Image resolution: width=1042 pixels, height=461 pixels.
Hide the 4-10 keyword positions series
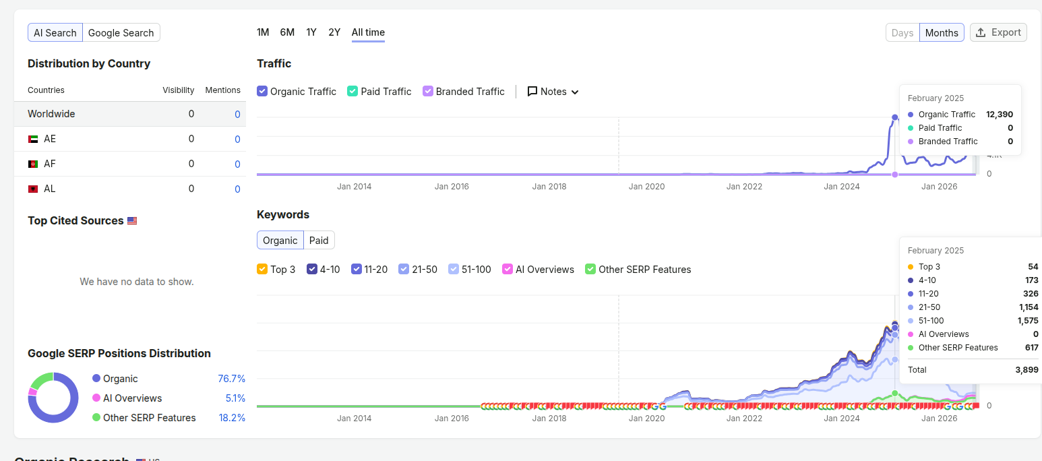[312, 269]
